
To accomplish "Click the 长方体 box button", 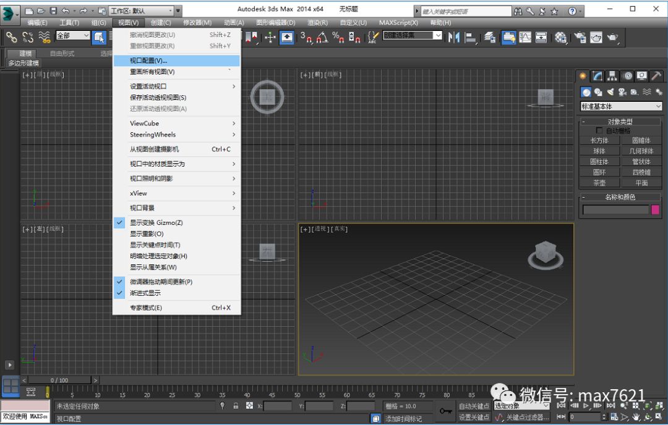I will (599, 140).
